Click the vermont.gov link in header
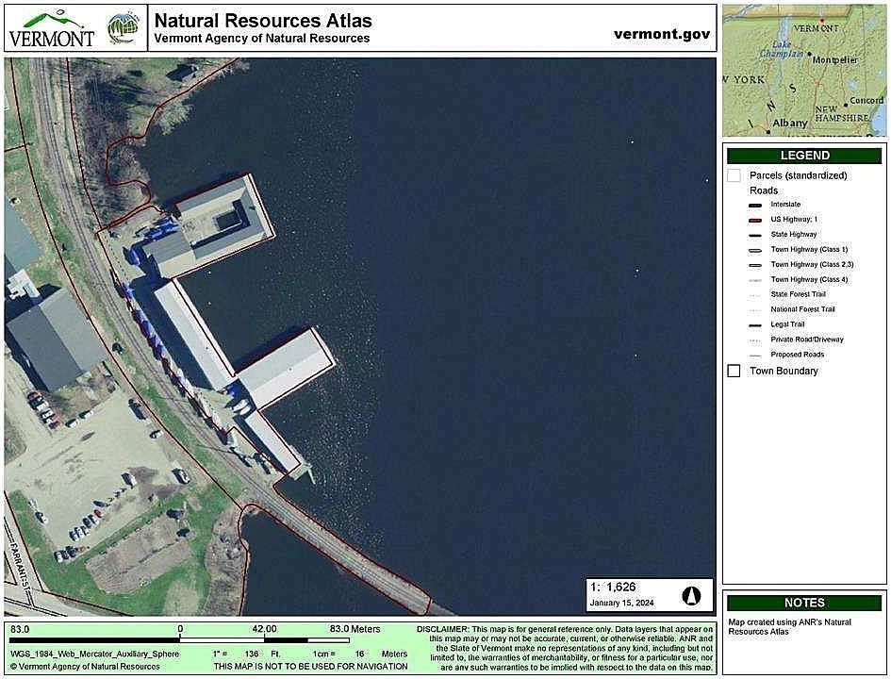 [660, 34]
